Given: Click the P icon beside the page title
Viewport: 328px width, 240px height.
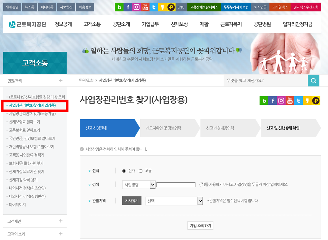Looking at the screenshot, I should 316,101.
